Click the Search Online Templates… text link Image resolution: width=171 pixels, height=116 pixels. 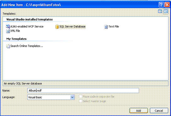pyautogui.click(x=27, y=46)
